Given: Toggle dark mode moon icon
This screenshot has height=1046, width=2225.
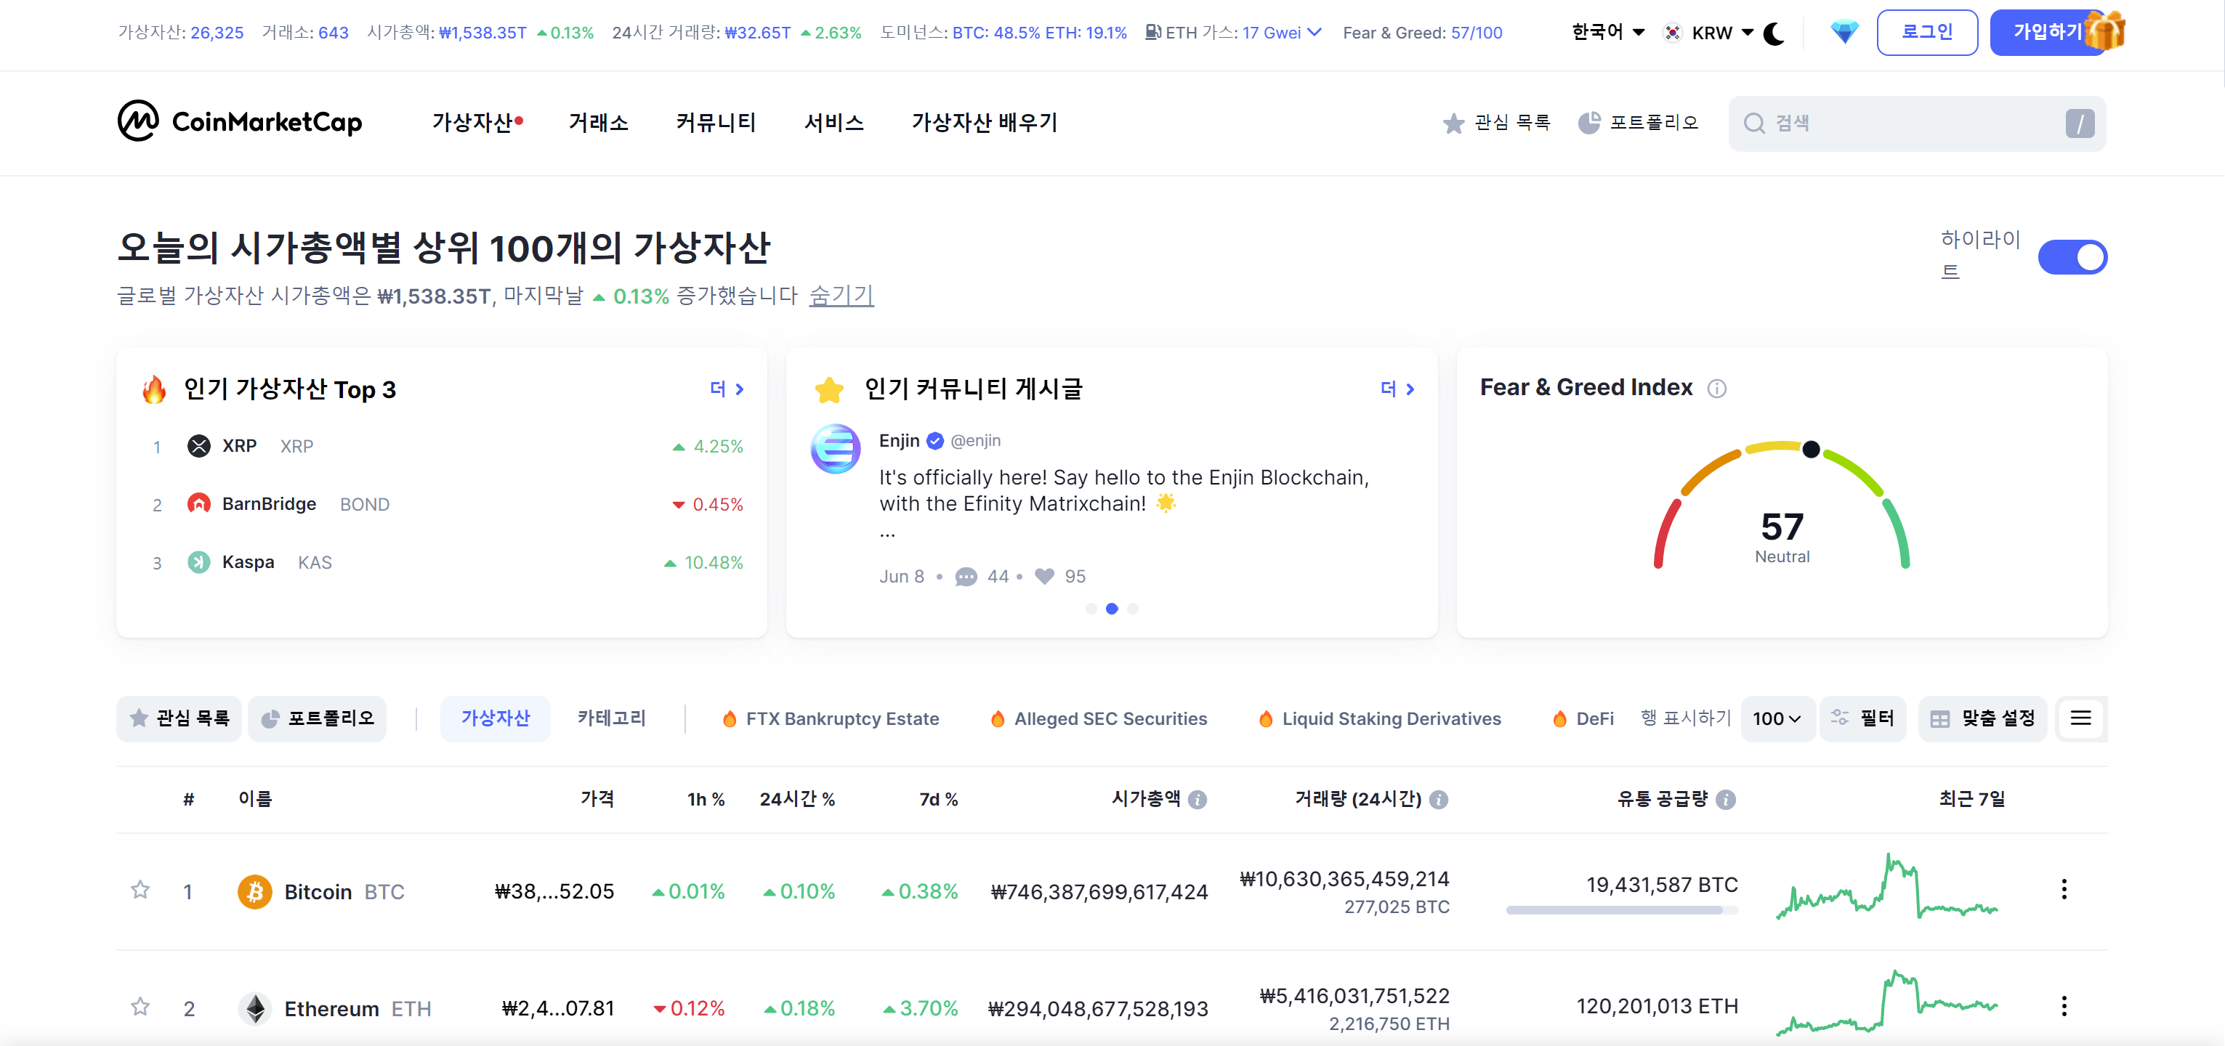Looking at the screenshot, I should (1773, 33).
